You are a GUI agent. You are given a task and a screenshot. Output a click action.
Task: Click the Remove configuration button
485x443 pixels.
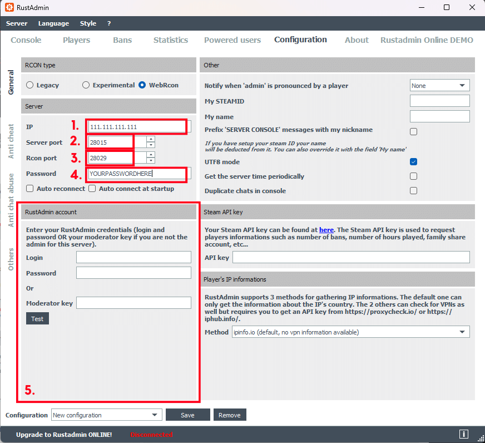coord(230,415)
